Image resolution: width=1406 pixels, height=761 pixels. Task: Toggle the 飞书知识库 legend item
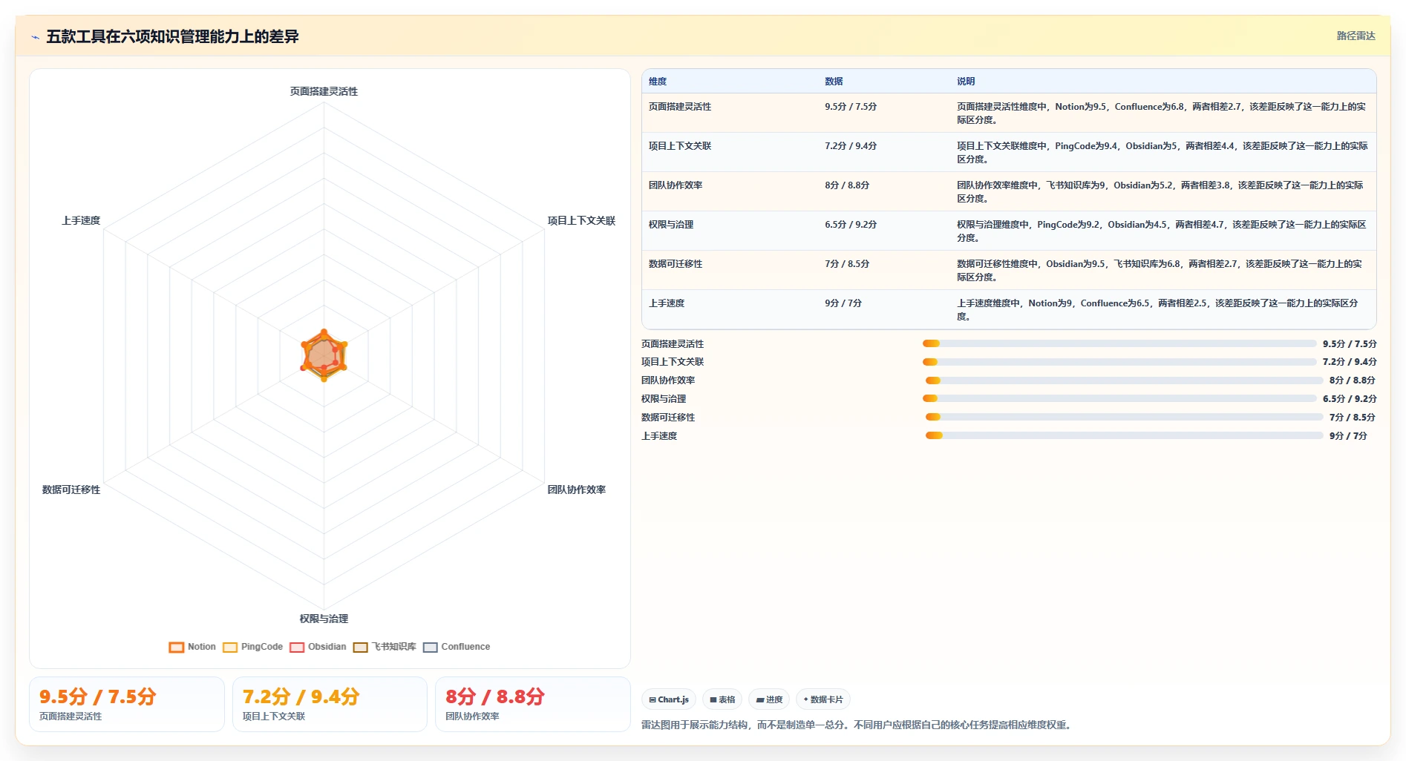pos(385,647)
